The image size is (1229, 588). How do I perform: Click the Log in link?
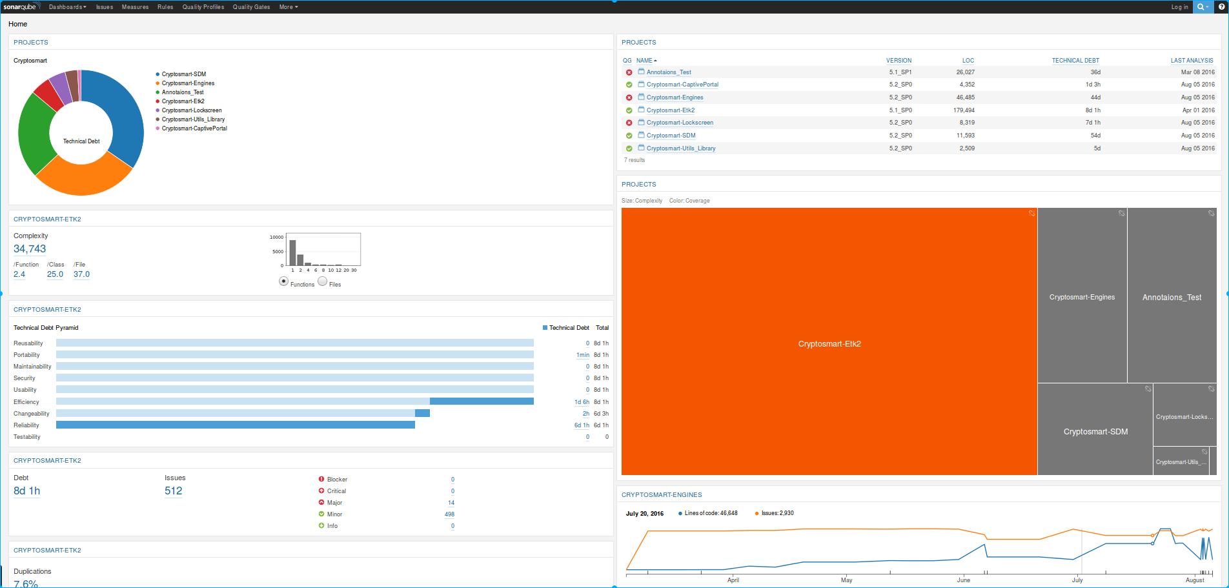[x=1180, y=7]
